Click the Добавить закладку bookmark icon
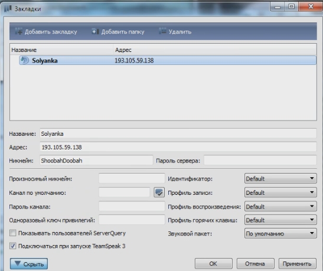The image size is (323, 271). point(18,31)
